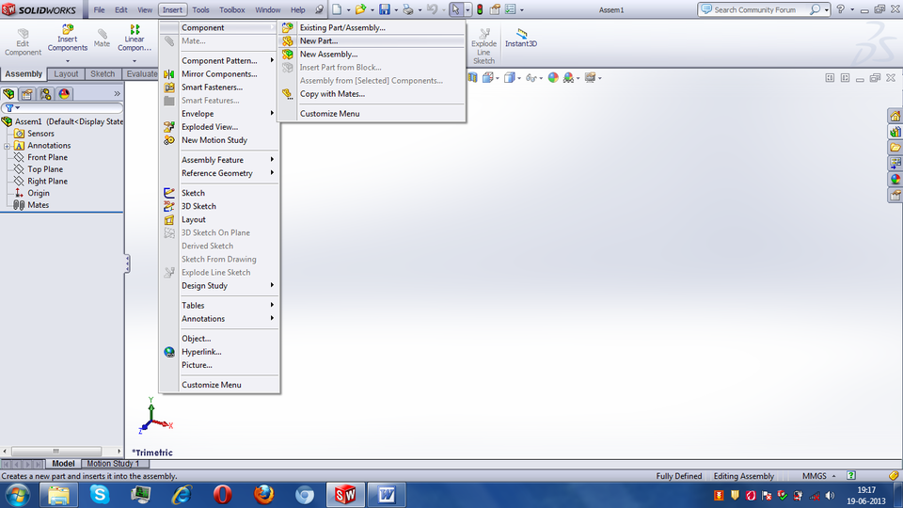The image size is (903, 508).
Task: Click the Windows Start button
Action: point(17,495)
